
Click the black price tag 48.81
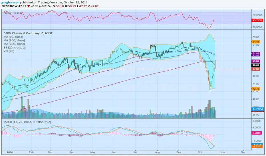coord(256,65)
